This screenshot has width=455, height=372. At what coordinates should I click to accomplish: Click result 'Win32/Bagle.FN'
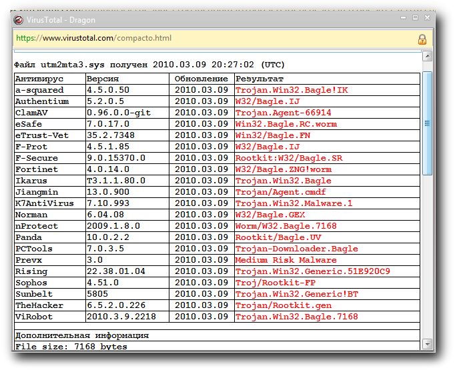click(x=273, y=135)
